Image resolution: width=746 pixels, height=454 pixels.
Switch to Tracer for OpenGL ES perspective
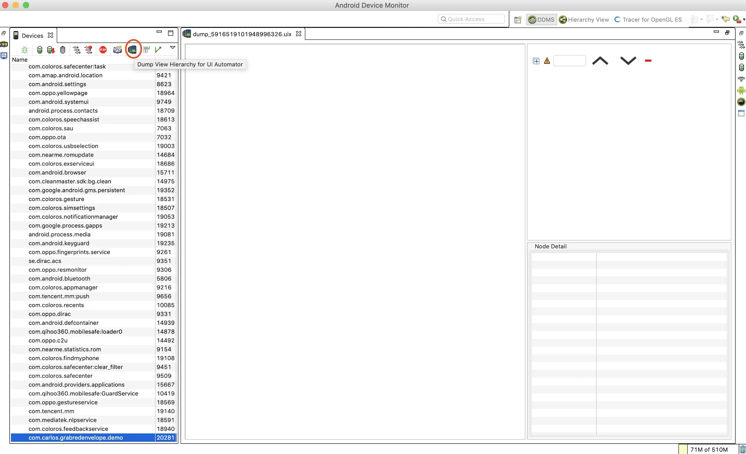click(x=648, y=20)
